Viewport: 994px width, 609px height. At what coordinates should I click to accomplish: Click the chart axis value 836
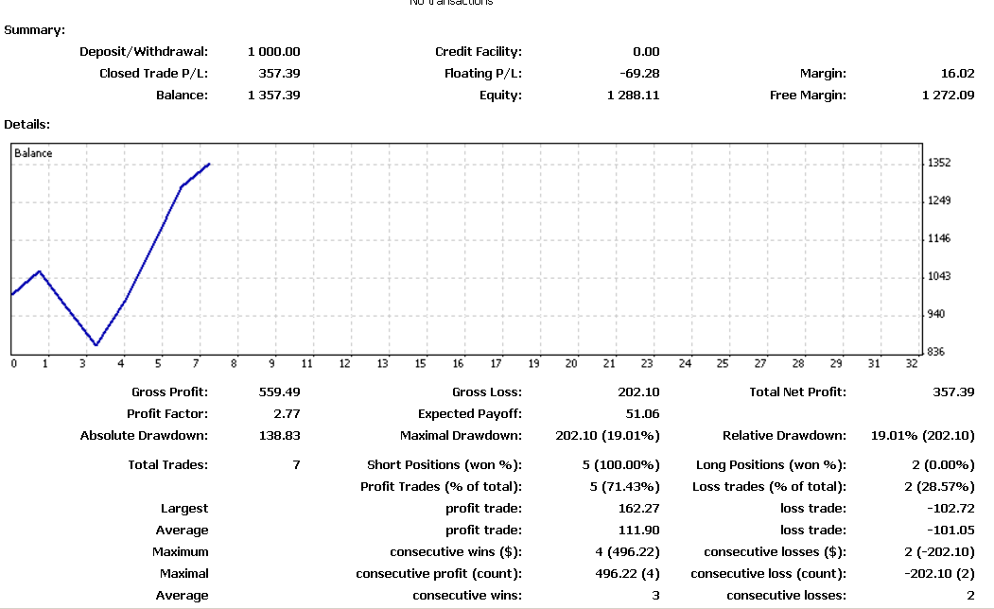click(935, 352)
